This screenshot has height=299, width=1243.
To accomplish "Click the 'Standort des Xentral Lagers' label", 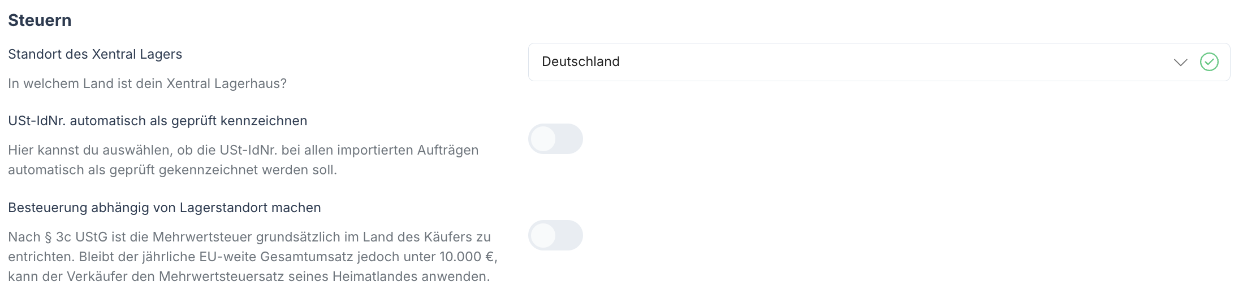I will [95, 54].
